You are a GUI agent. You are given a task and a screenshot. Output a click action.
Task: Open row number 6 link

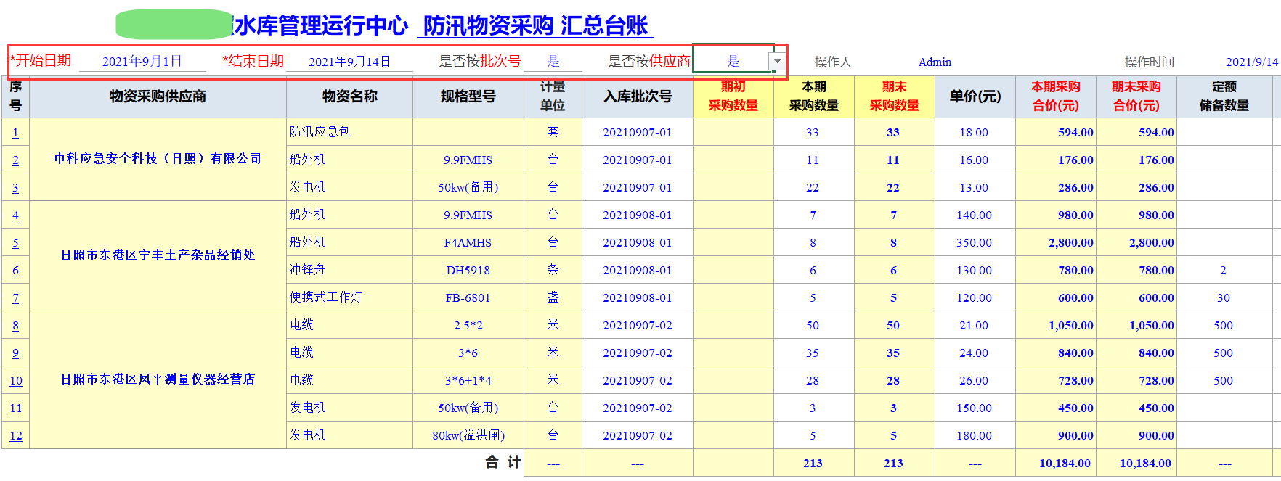15,271
